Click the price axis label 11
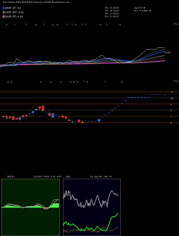This screenshot has height=236, width=179. point(172,92)
